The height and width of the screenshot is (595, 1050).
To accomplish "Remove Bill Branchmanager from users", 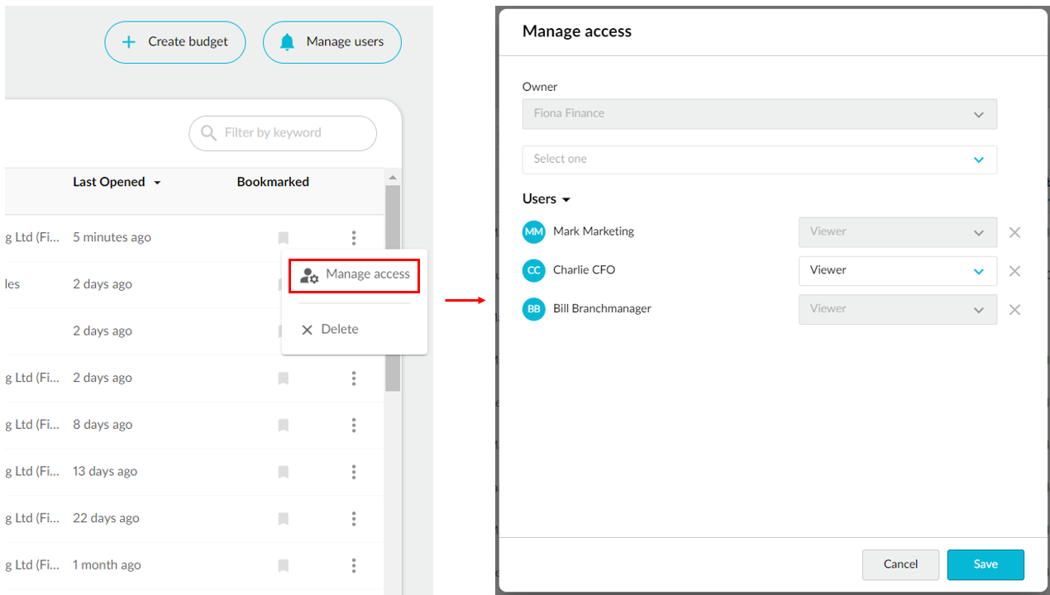I will (x=1014, y=310).
